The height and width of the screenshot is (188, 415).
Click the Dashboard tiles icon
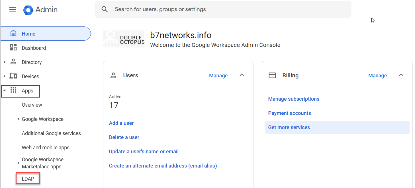(x=13, y=47)
